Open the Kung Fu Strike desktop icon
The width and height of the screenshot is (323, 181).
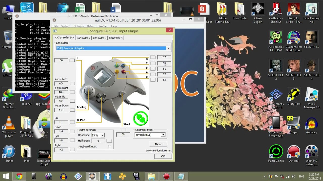click(x=294, y=13)
